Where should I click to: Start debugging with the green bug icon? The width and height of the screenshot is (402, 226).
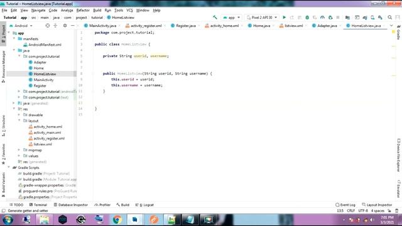307,18
